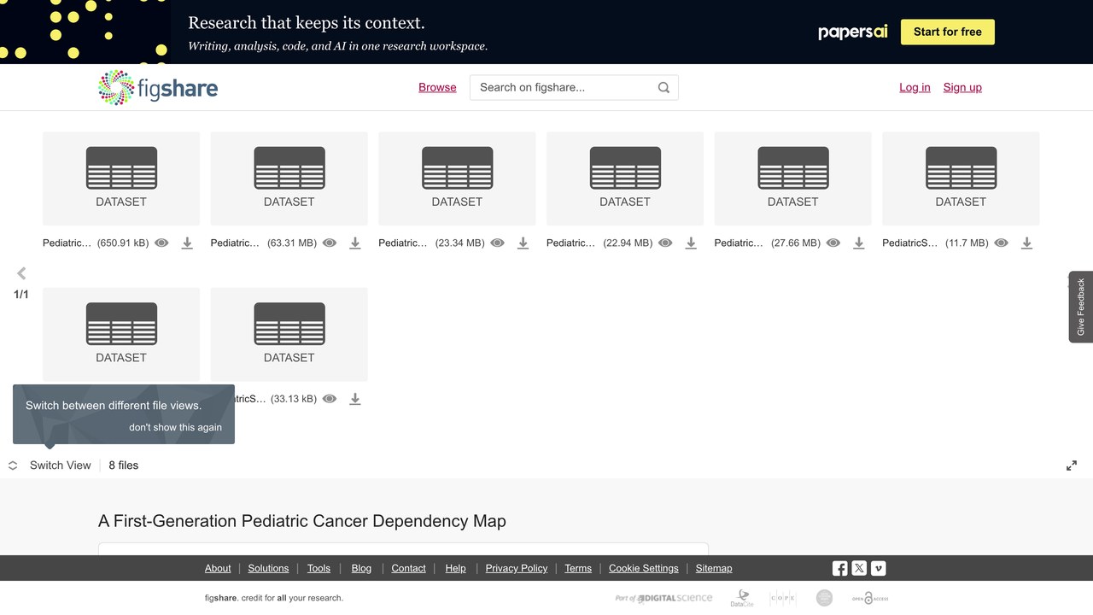Click the search magnifier icon

(x=663, y=87)
